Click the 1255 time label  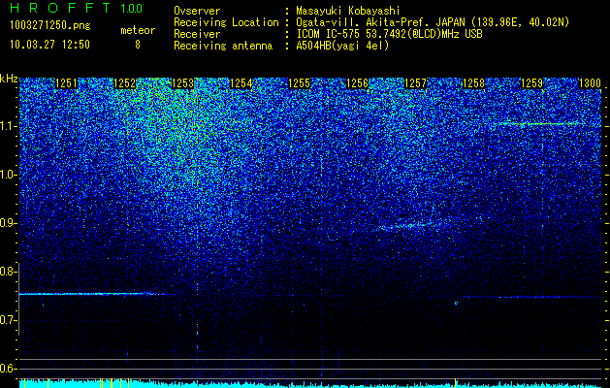(x=299, y=83)
